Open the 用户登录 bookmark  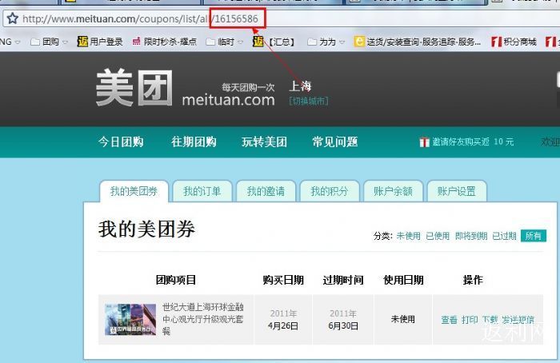[x=100, y=42]
